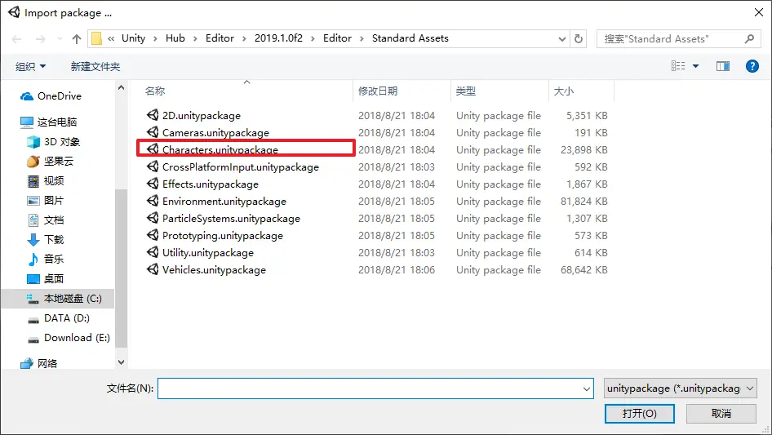This screenshot has height=435, width=772.
Task: Click the 打开(O) button
Action: click(x=640, y=413)
